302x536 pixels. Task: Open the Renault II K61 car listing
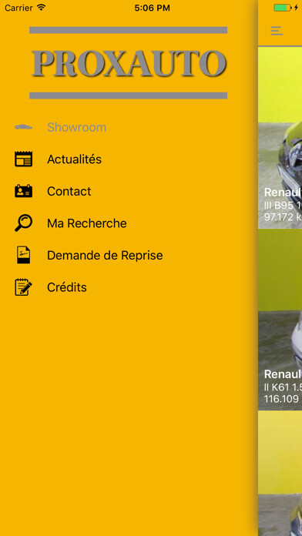(x=280, y=320)
